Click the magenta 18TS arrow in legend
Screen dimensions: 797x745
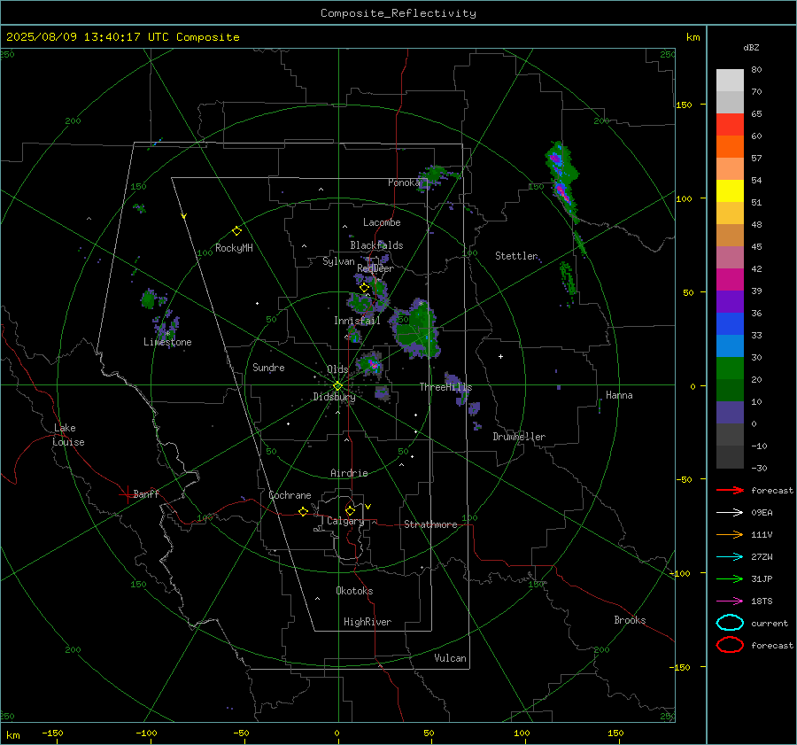point(730,601)
